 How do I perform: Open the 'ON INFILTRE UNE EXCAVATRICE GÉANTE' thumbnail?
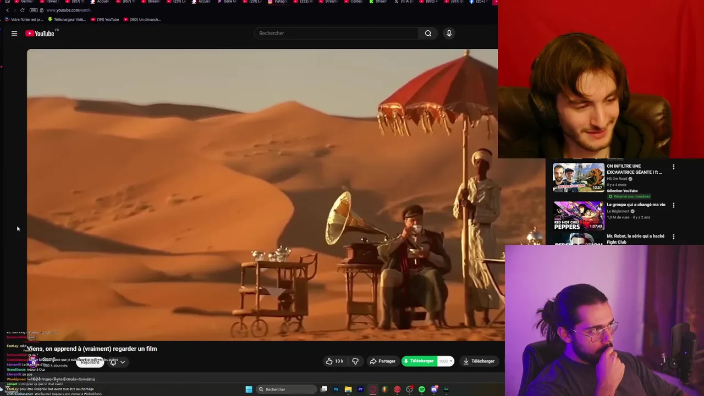pyautogui.click(x=579, y=177)
